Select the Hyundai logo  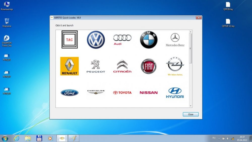coord(175,93)
